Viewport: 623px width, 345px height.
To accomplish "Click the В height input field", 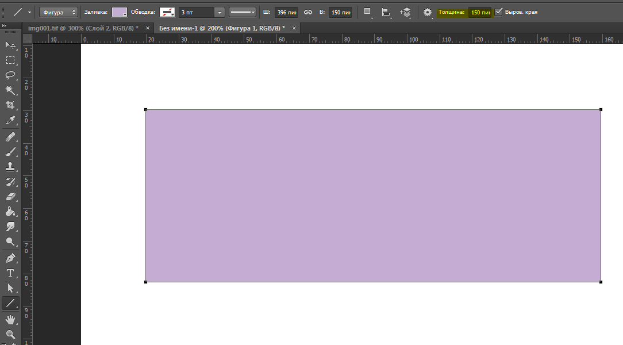I will (340, 12).
